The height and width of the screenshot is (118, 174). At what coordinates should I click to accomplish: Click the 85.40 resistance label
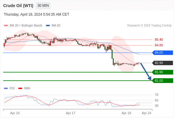point(159,40)
